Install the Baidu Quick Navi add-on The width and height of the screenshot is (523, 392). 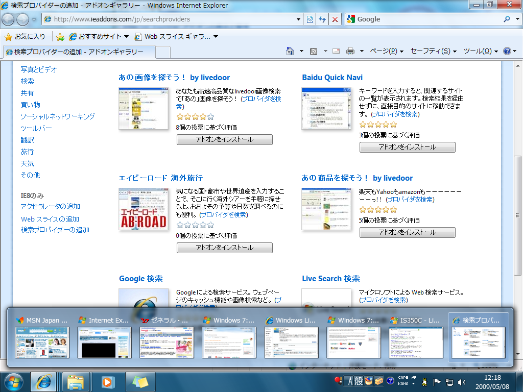[x=407, y=147]
